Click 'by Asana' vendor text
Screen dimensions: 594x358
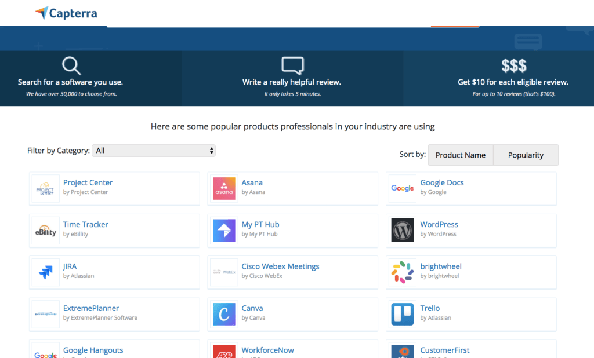pos(253,192)
